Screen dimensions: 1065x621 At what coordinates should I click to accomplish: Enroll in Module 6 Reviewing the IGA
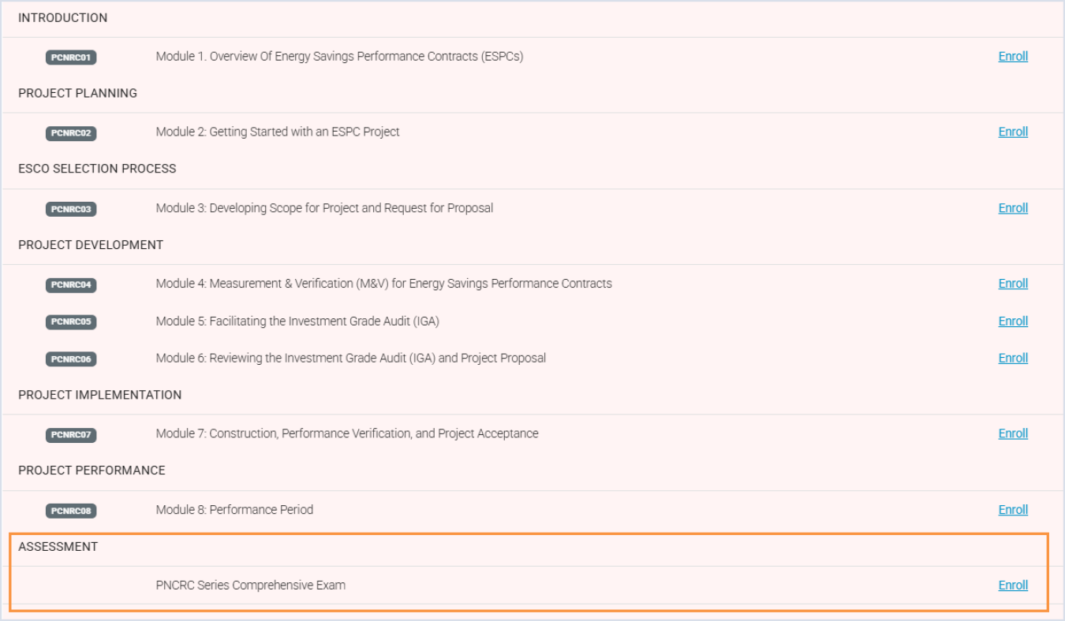coord(1013,359)
